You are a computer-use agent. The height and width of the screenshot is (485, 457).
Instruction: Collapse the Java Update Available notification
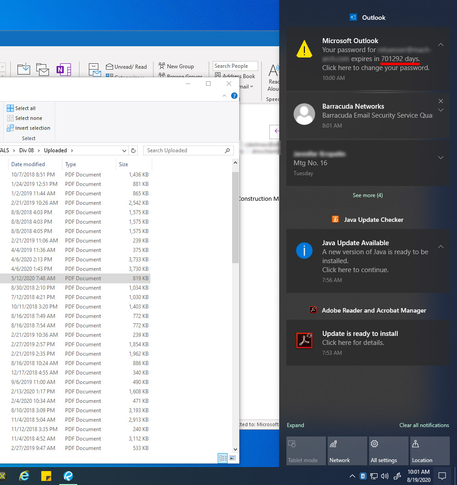click(440, 247)
